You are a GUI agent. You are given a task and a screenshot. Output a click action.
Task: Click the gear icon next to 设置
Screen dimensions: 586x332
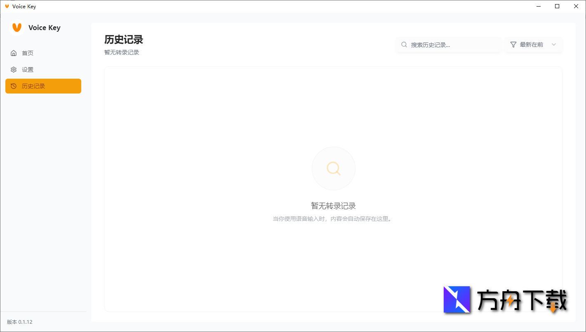14,69
